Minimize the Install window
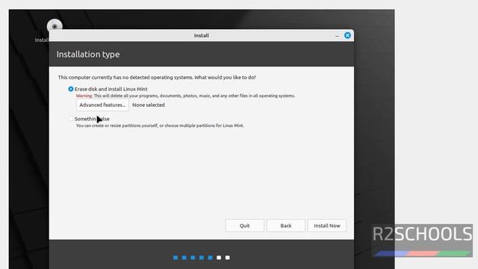The width and height of the screenshot is (478, 269). pyautogui.click(x=337, y=36)
